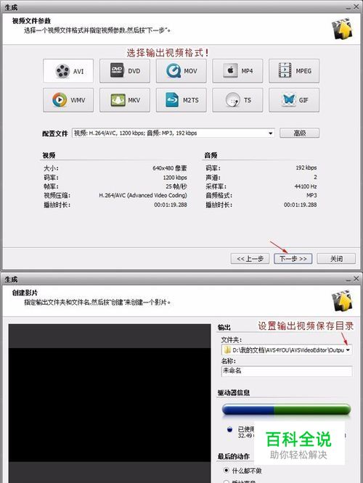Choose the MPEG filmstrip format
Viewport: 363px width, 483px height.
point(294,71)
